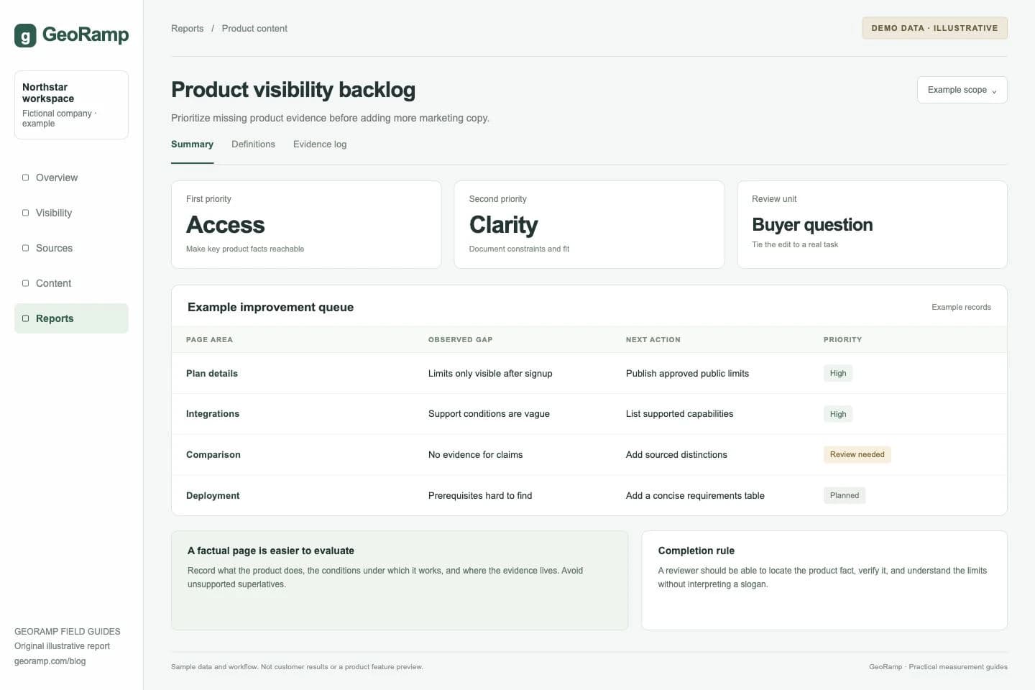Switch to the Summary tab
The image size is (1035, 690).
click(x=192, y=144)
